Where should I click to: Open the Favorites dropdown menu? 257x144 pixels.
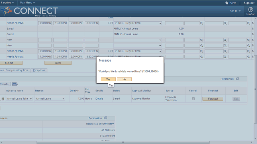pyautogui.click(x=7, y=3)
